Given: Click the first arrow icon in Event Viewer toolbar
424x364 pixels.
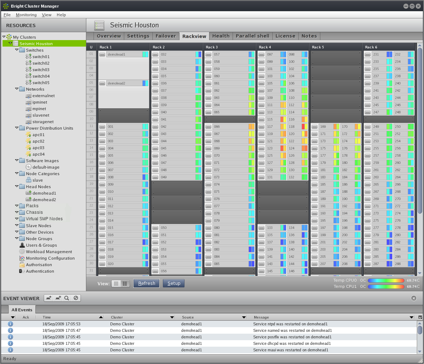Looking at the screenshot, I should 49,298.
